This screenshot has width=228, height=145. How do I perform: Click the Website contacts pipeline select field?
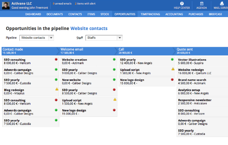tap(36, 38)
